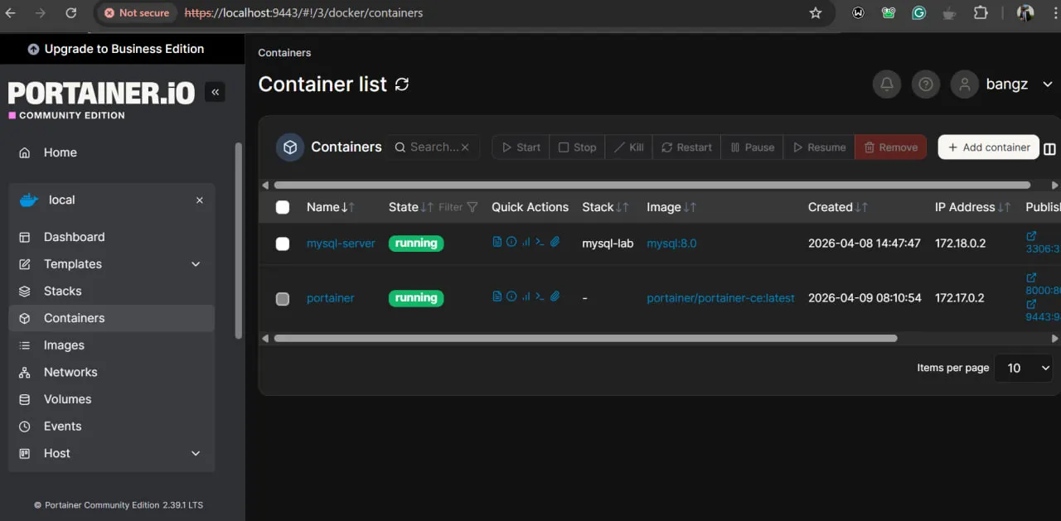Click the sidebar vertical scrollbar

click(x=239, y=240)
